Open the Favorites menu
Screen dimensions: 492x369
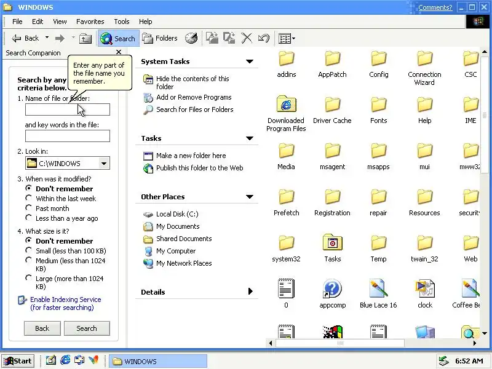point(90,22)
